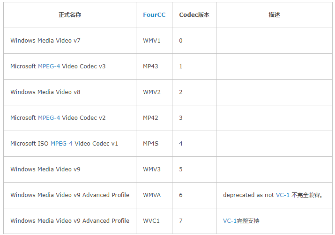This screenshot has width=335, height=235.
Task: Select codec version 0 cell
Action: [194, 41]
